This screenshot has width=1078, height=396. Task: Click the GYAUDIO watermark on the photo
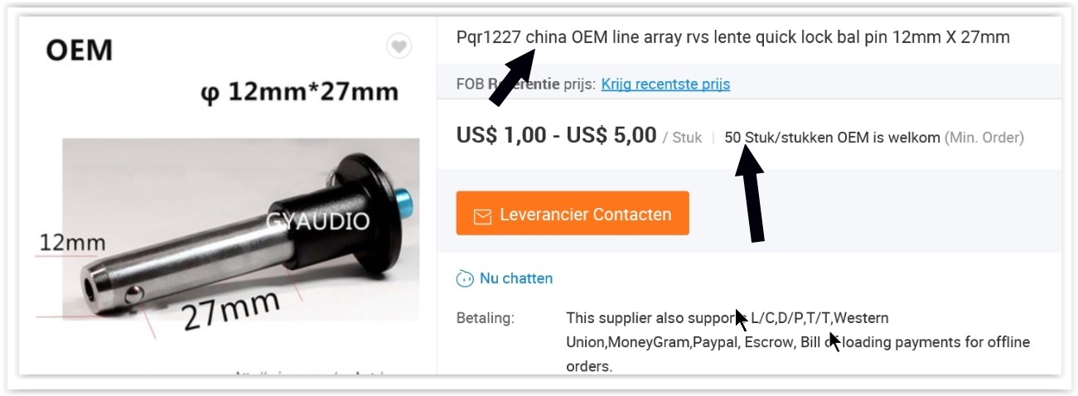coord(318,220)
